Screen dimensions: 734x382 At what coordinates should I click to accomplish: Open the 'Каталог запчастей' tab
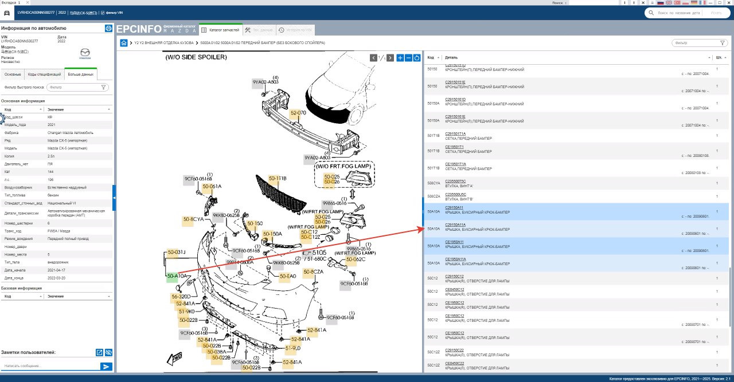220,29
